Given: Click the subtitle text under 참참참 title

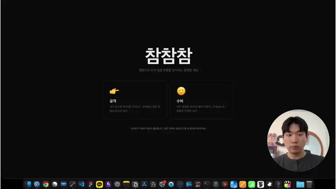Looking at the screenshot, I should (168, 70).
